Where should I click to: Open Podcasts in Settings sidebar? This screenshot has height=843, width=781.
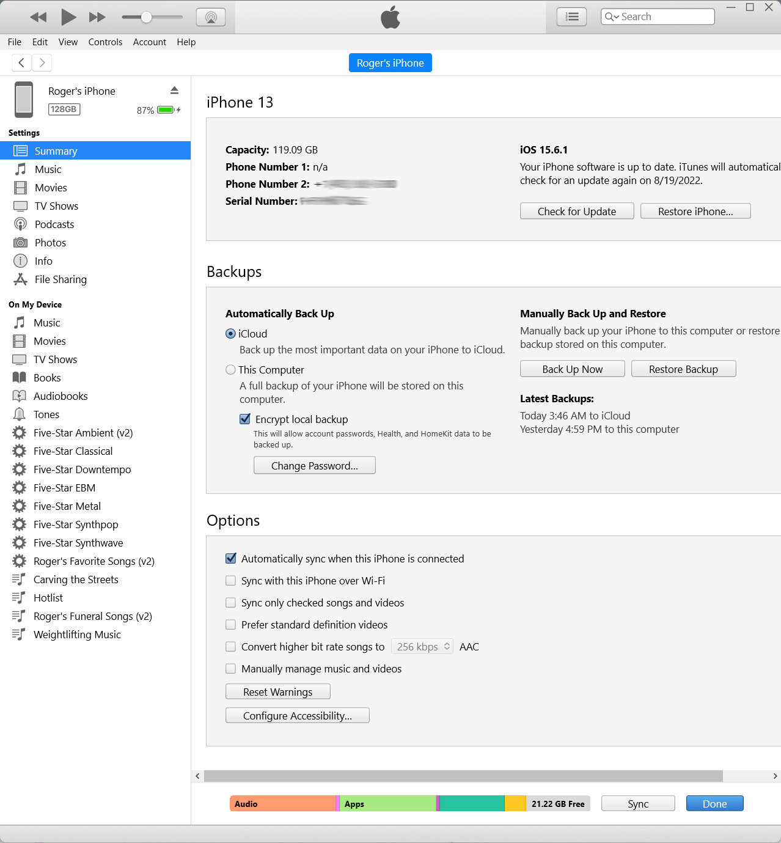[54, 224]
